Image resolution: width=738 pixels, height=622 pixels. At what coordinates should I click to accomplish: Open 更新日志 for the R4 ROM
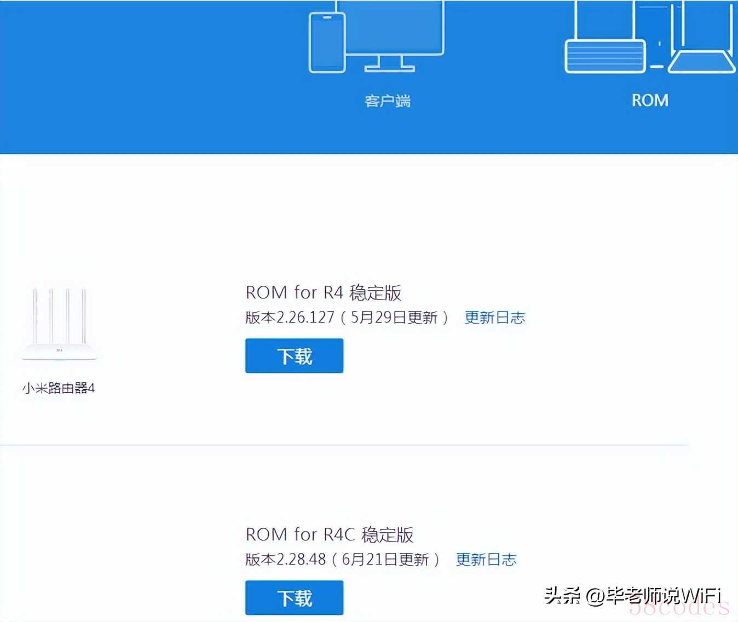[494, 318]
